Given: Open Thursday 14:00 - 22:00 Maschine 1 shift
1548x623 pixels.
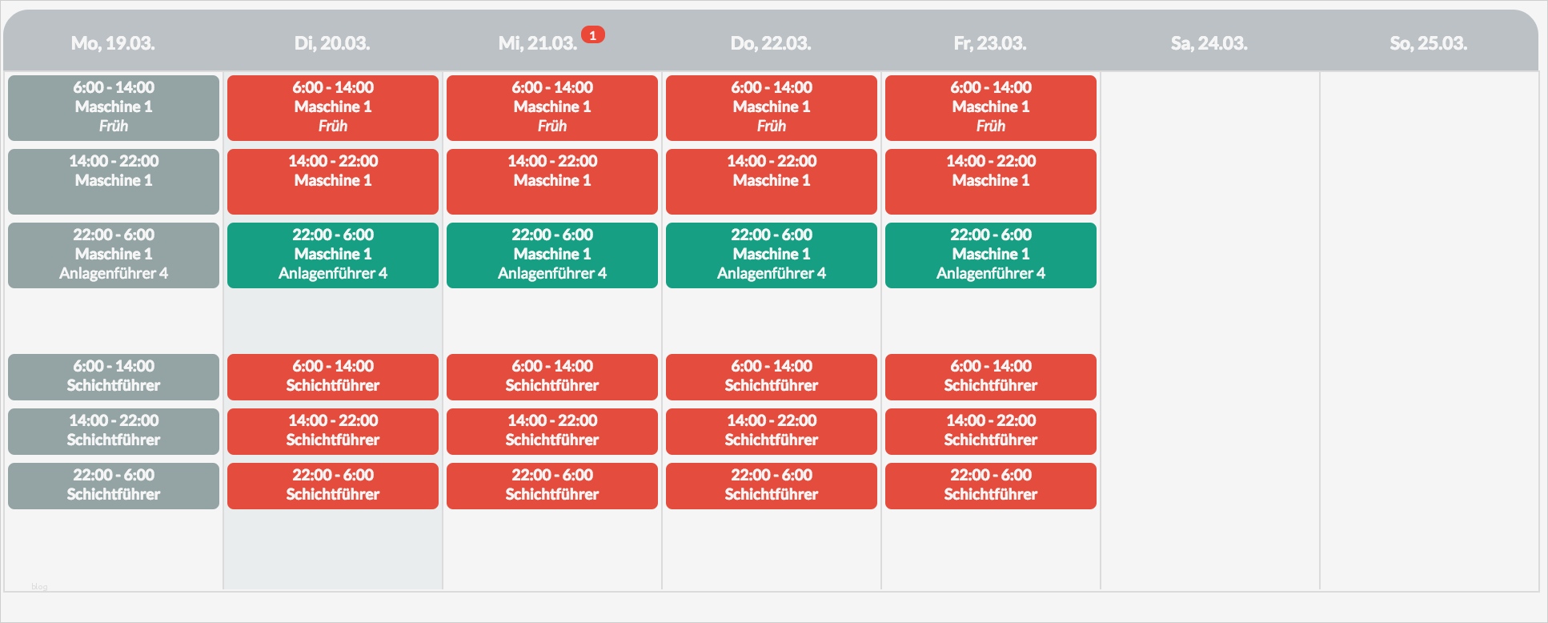Looking at the screenshot, I should [772, 182].
